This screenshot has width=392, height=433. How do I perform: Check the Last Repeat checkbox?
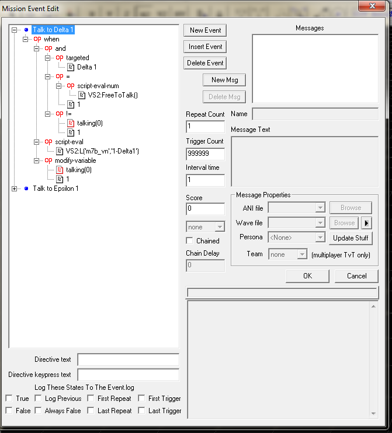pos(91,410)
